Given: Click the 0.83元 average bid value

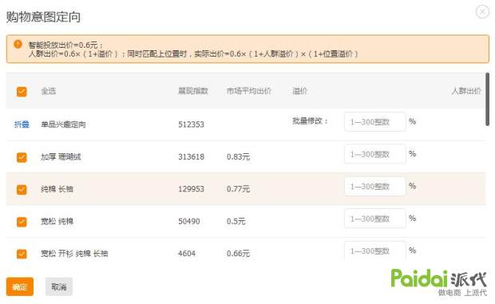Looking at the screenshot, I should [239, 156].
